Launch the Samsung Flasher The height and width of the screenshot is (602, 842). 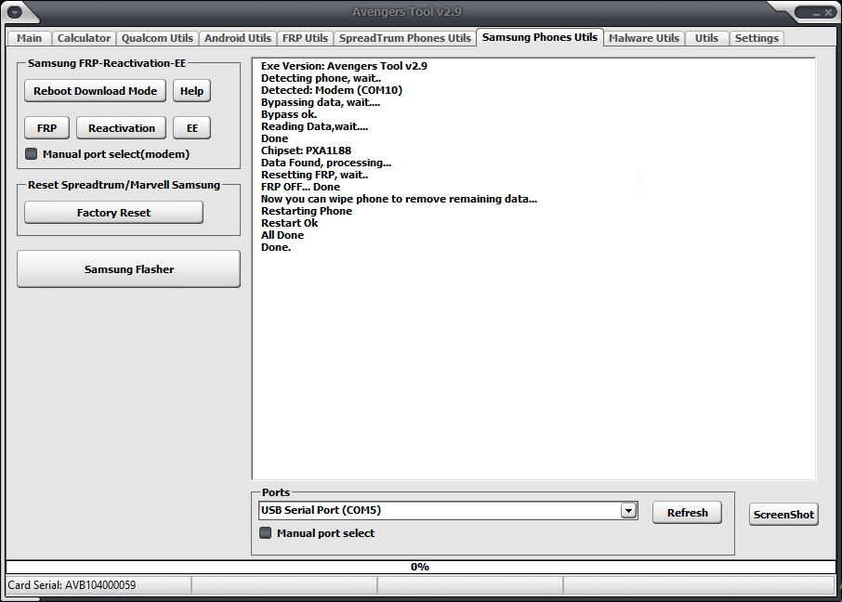[129, 269]
